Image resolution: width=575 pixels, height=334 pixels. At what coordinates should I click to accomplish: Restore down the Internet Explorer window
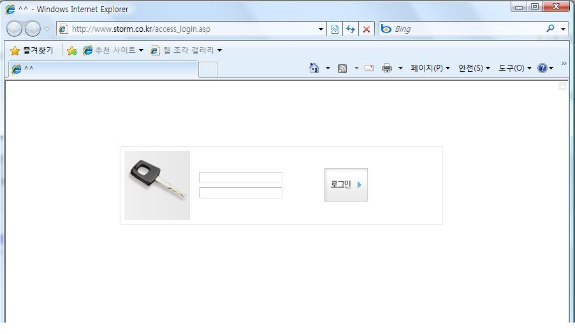tap(535, 7)
